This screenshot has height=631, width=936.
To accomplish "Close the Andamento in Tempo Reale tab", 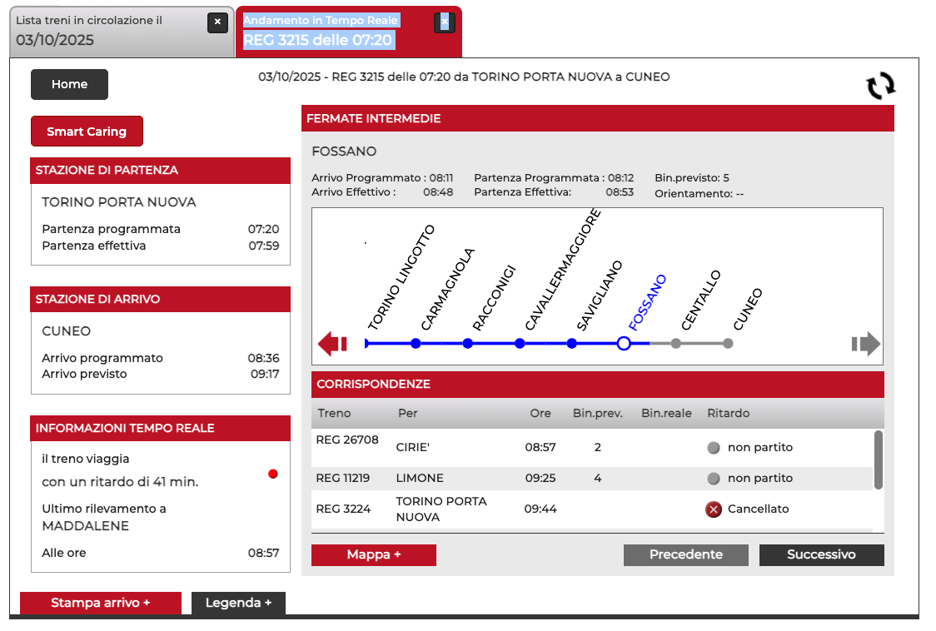I will pos(445,22).
